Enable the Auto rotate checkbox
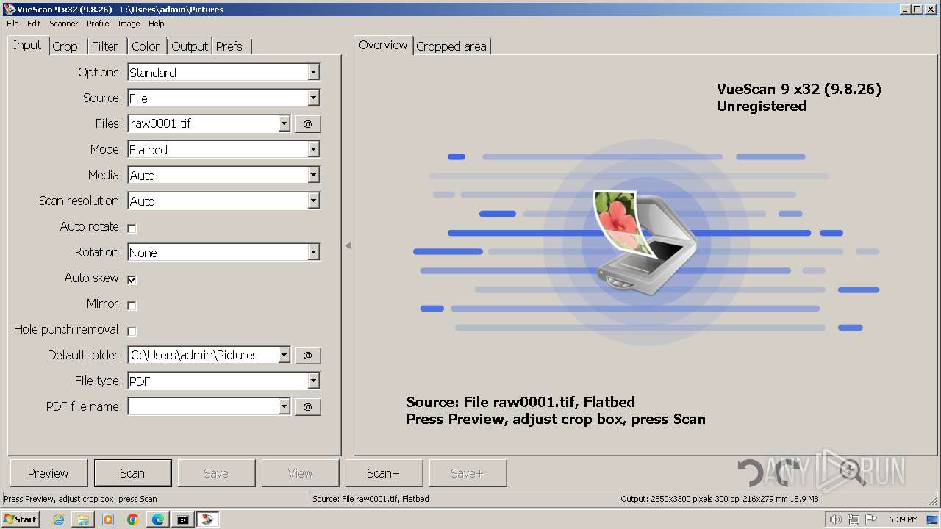 pos(132,228)
